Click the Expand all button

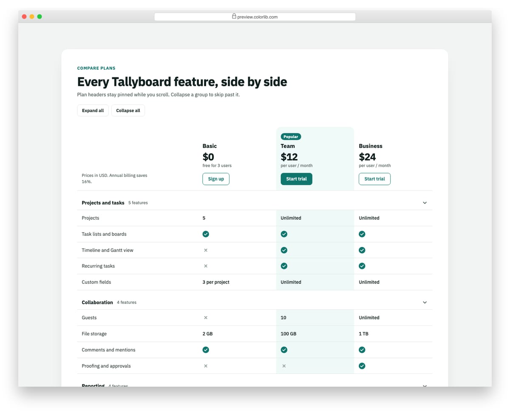pyautogui.click(x=93, y=110)
